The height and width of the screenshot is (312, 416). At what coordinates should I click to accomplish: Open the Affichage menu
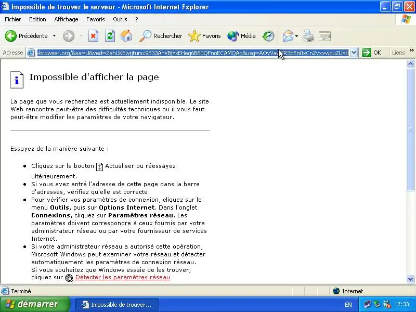point(66,19)
